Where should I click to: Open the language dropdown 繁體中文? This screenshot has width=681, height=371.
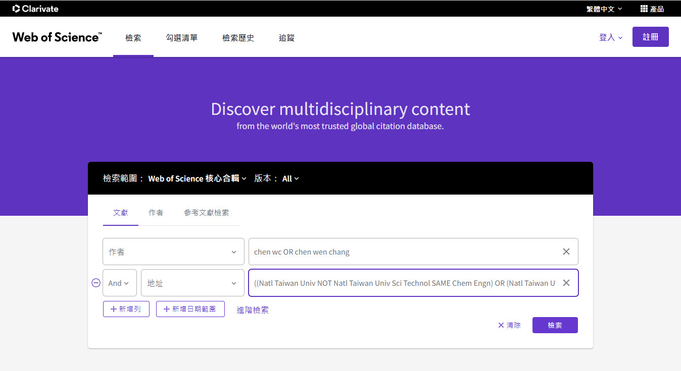pyautogui.click(x=604, y=9)
